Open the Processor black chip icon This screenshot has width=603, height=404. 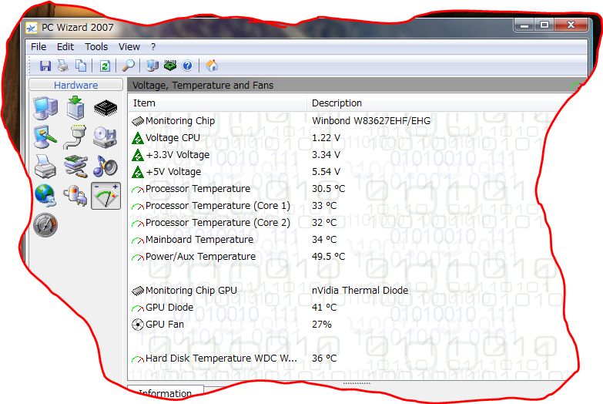tap(106, 108)
